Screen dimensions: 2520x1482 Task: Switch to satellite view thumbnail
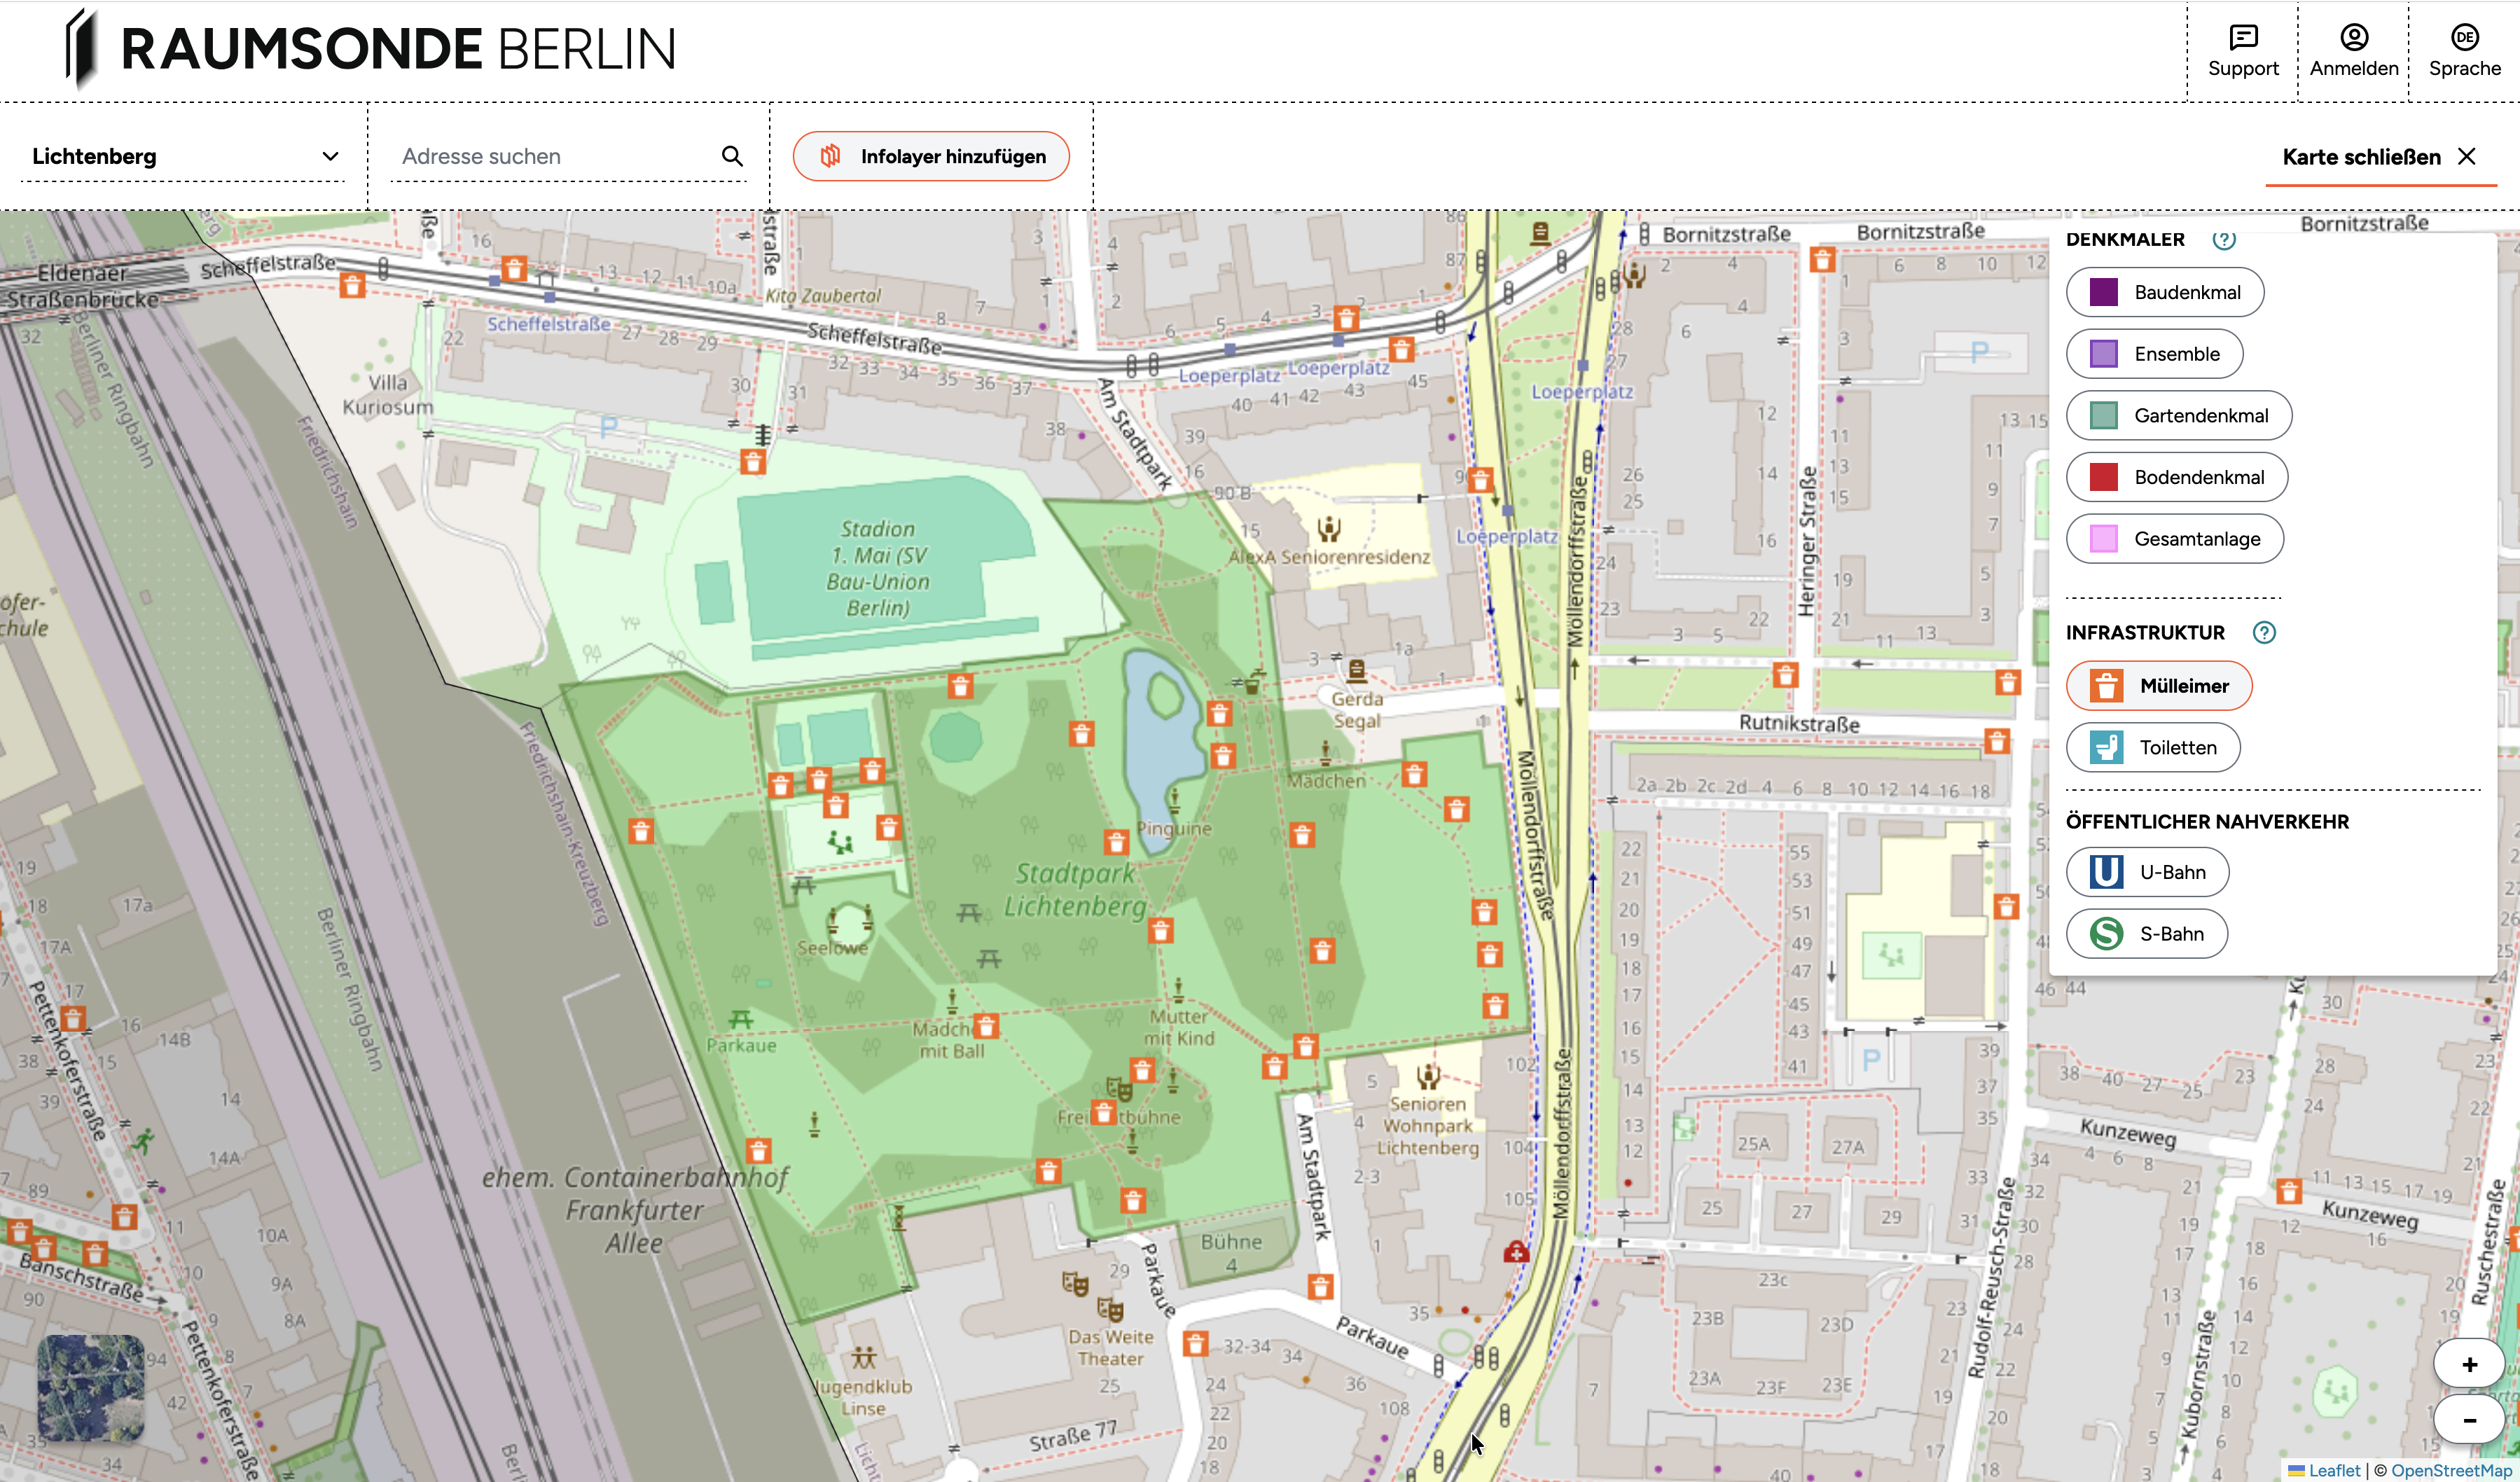[x=91, y=1388]
